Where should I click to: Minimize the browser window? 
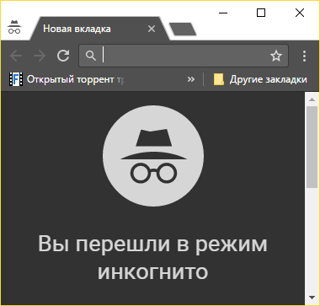(223, 13)
